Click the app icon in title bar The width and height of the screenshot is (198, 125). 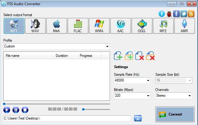pyautogui.click(x=4, y=4)
